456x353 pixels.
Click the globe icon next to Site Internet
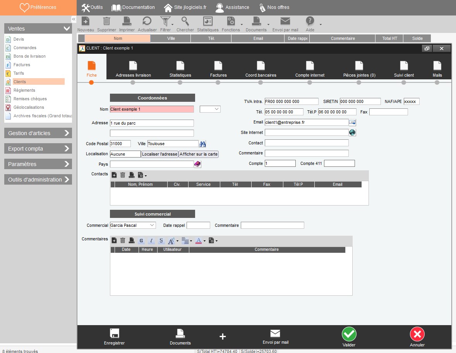(352, 133)
